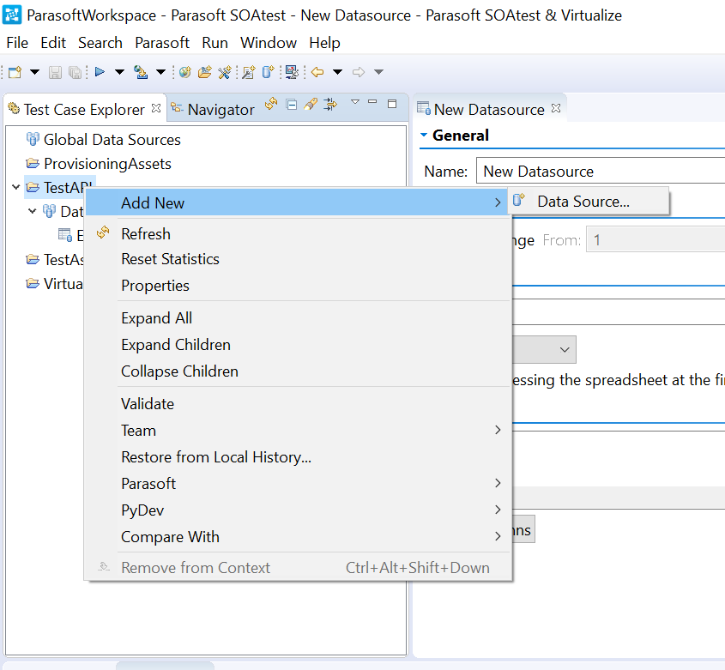This screenshot has height=670, width=725.
Task: Open Compare With submenu
Action: point(299,537)
